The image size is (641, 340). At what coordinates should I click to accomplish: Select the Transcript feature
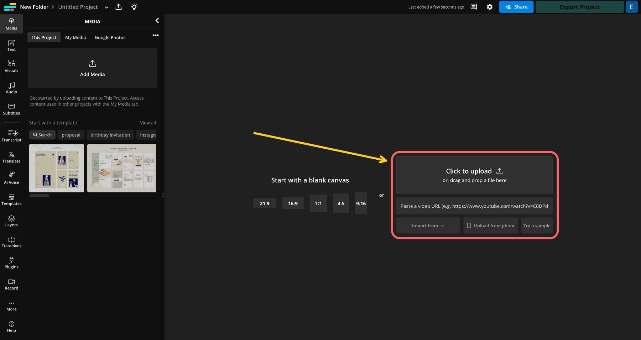point(11,136)
